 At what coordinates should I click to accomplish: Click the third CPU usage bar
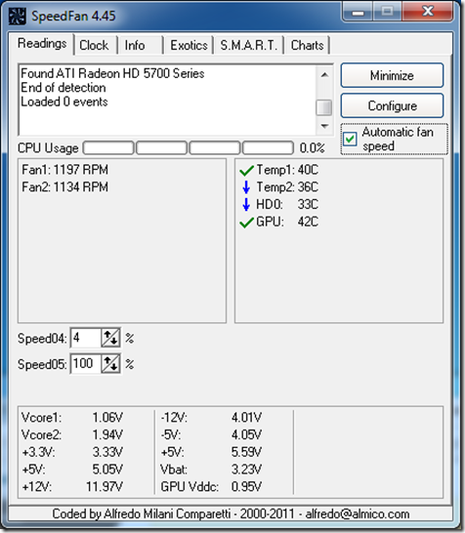(x=215, y=147)
